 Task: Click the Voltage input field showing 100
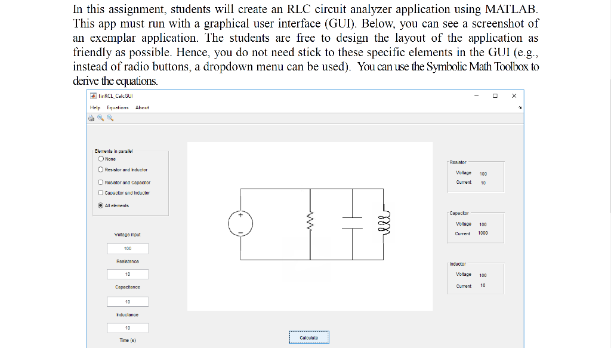(127, 248)
